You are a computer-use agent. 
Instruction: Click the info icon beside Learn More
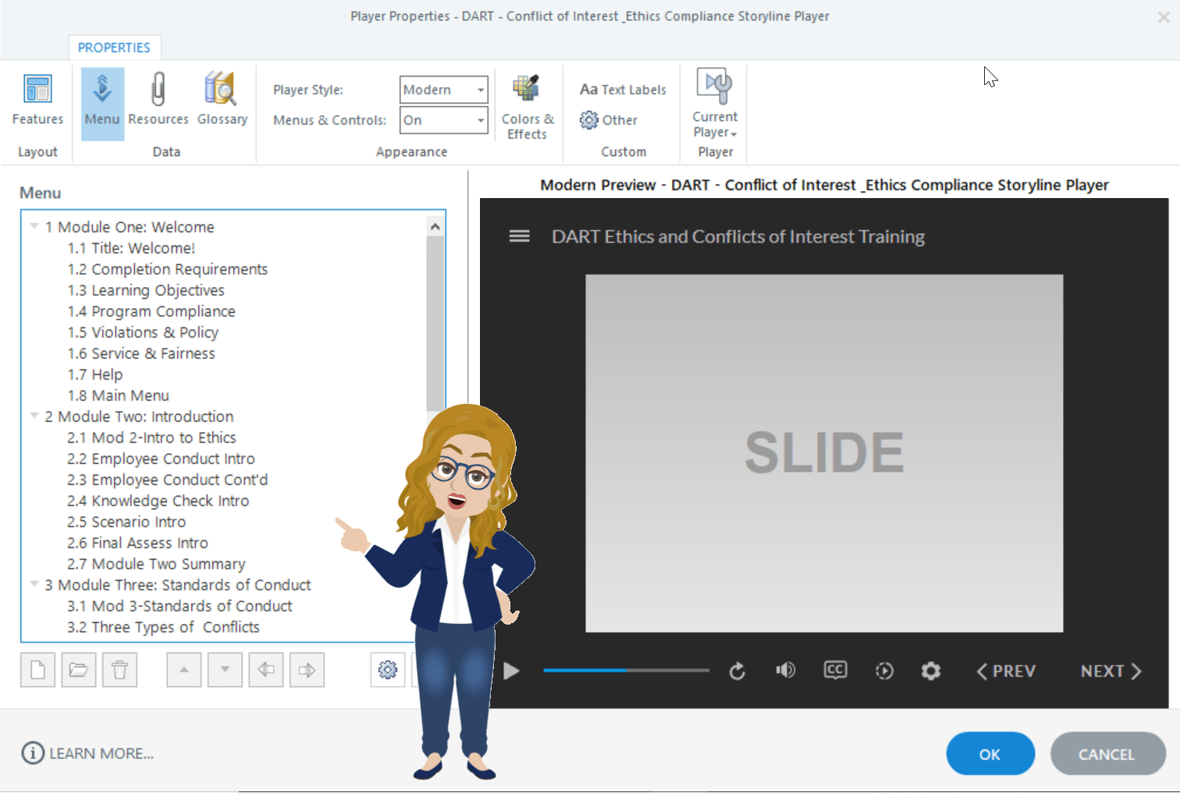(x=33, y=753)
